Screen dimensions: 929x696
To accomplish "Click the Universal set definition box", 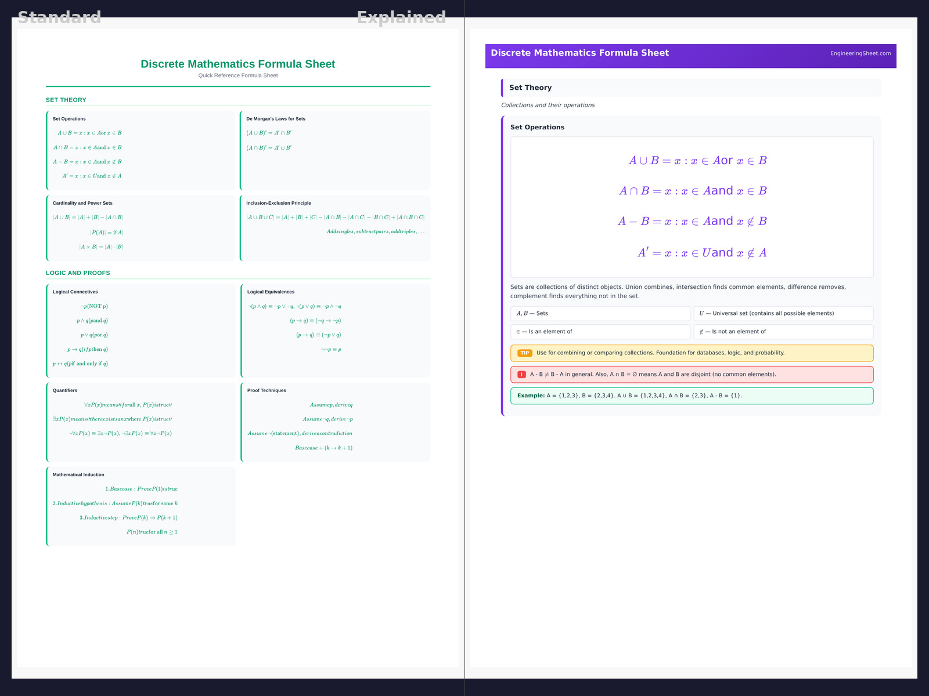I will [x=783, y=313].
